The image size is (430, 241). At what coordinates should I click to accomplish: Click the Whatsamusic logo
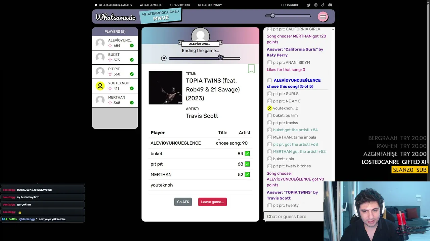pyautogui.click(x=115, y=17)
